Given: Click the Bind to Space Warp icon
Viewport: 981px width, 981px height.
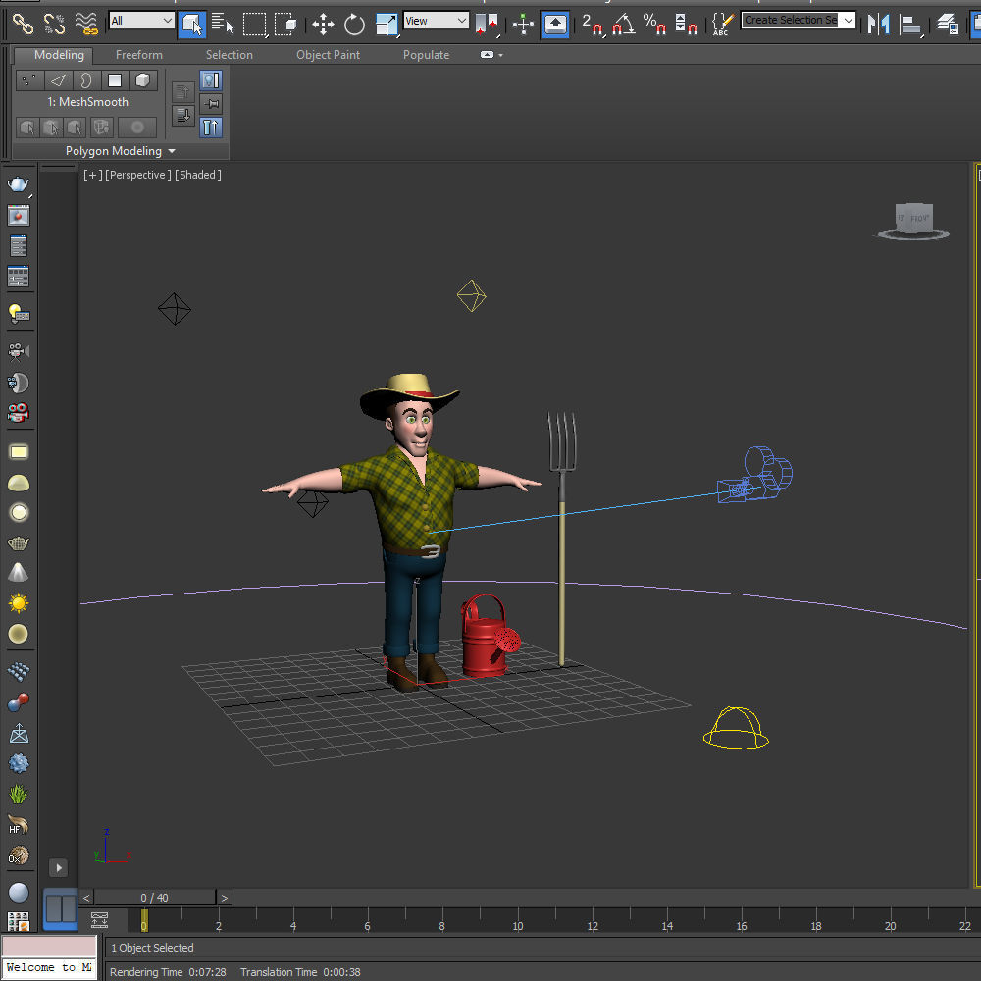Looking at the screenshot, I should [86, 24].
